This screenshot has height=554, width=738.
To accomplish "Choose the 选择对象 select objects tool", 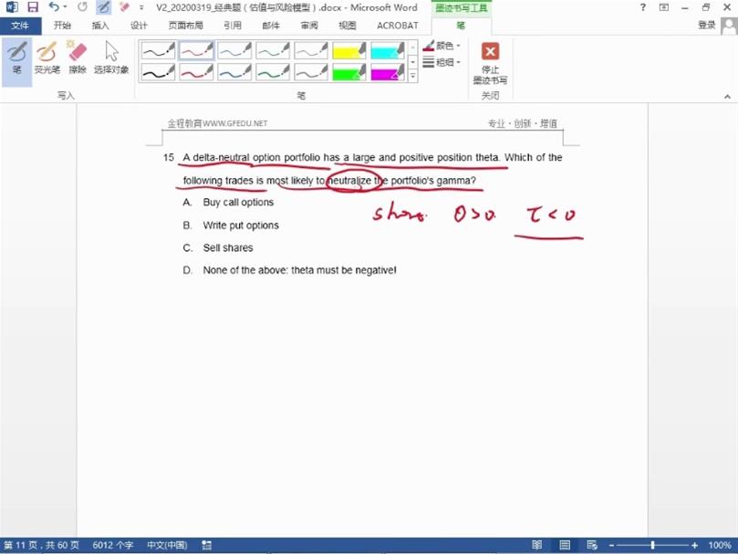I will pyautogui.click(x=111, y=58).
